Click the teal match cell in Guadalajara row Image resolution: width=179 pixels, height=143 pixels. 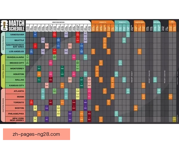tap(85, 57)
